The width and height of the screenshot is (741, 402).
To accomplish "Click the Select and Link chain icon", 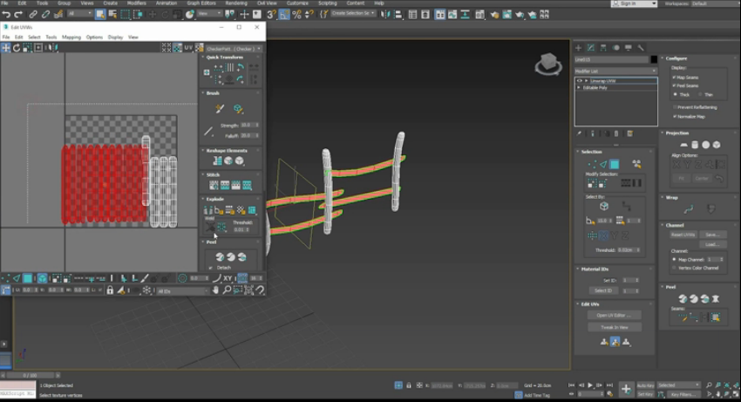I will (x=33, y=15).
